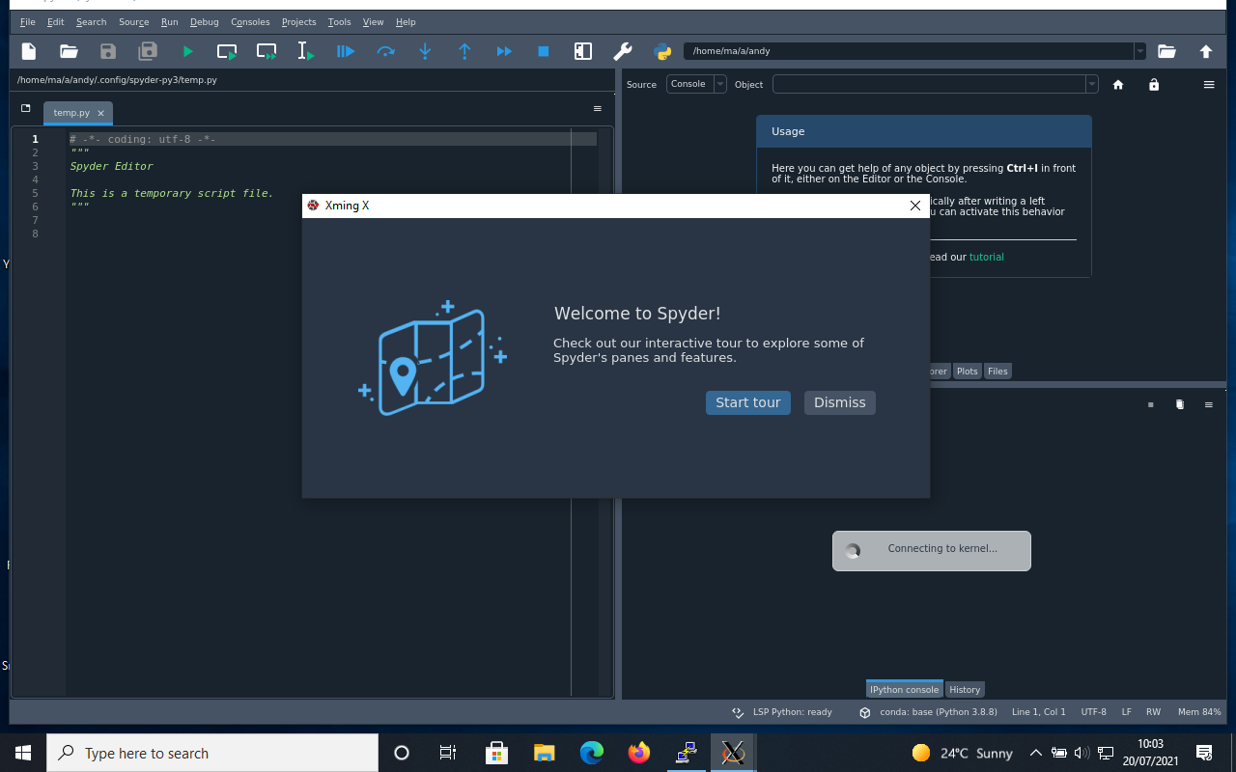
Task: Maximize current pane icon
Action: [x=583, y=51]
